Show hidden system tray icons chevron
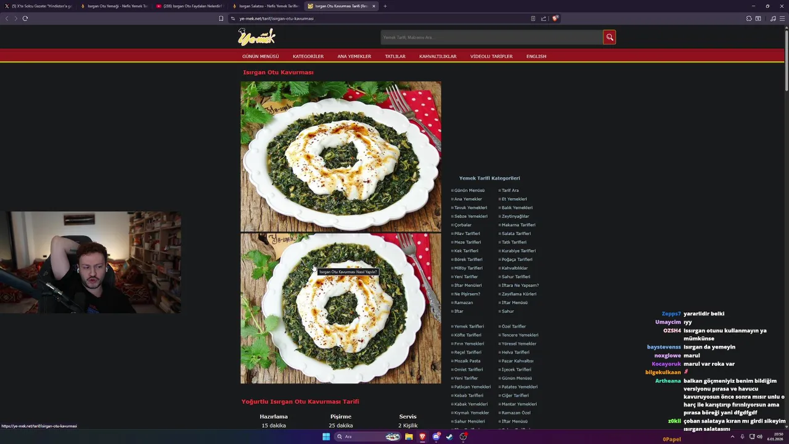The height and width of the screenshot is (444, 789). pos(732,437)
